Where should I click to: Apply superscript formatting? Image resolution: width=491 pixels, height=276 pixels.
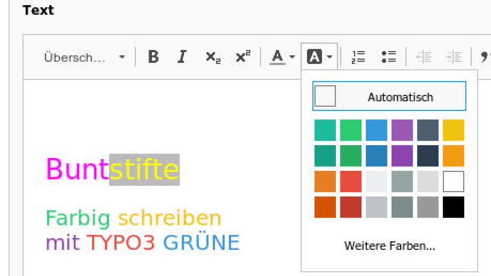click(x=243, y=57)
